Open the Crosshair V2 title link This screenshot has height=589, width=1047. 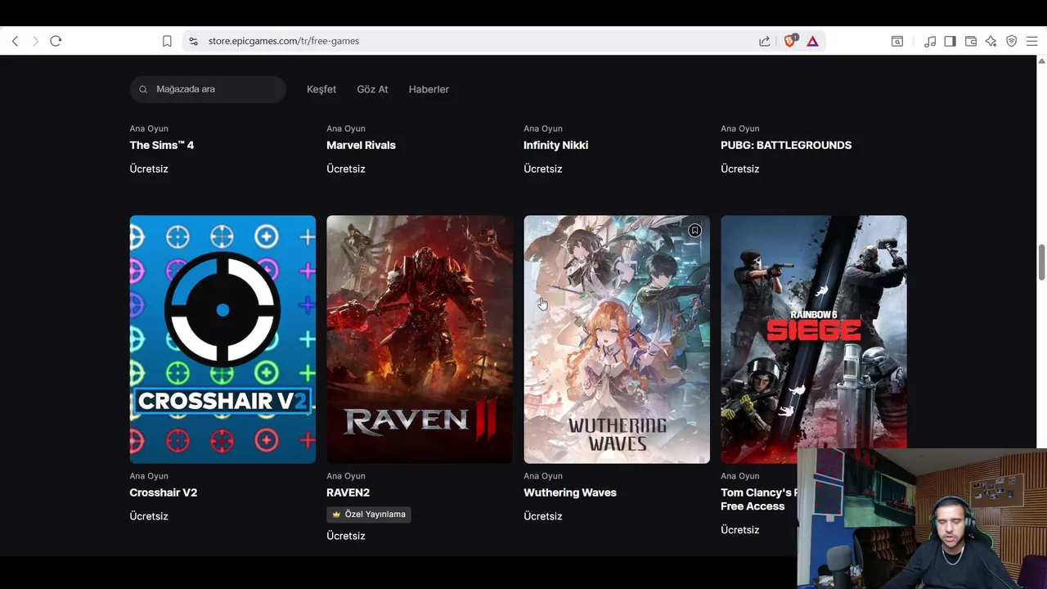click(163, 492)
